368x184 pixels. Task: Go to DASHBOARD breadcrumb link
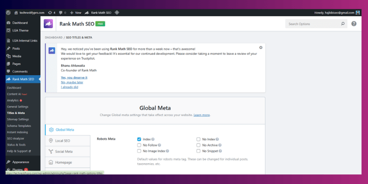pyautogui.click(x=54, y=38)
